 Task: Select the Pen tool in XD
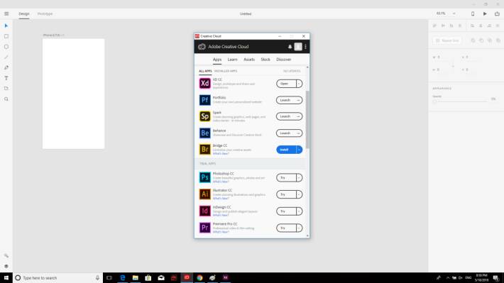point(6,68)
